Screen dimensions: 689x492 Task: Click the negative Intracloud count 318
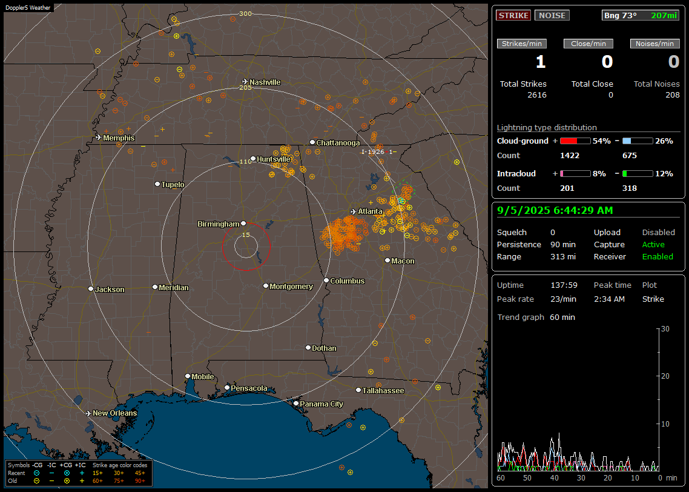pos(630,188)
